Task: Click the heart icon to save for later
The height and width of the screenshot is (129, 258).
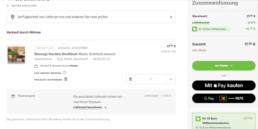Action: coord(64,73)
